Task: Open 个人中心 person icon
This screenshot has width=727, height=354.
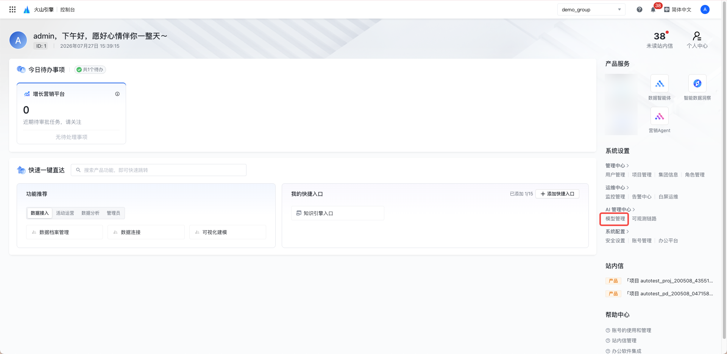Action: tap(697, 36)
